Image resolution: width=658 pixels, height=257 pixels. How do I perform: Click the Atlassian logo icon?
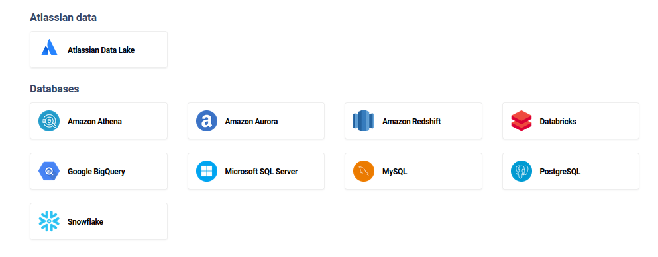click(49, 48)
